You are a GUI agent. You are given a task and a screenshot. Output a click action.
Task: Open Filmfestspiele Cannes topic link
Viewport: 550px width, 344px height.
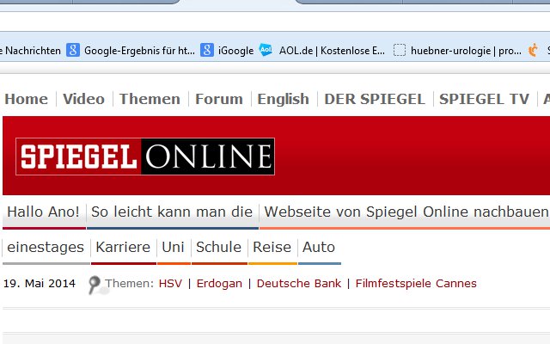click(x=416, y=283)
